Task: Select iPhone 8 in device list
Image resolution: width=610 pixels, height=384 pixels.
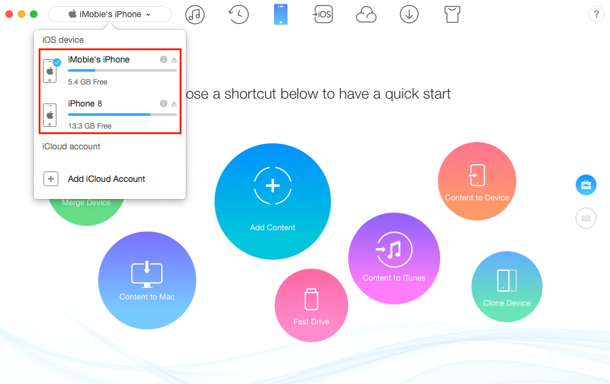Action: [110, 115]
